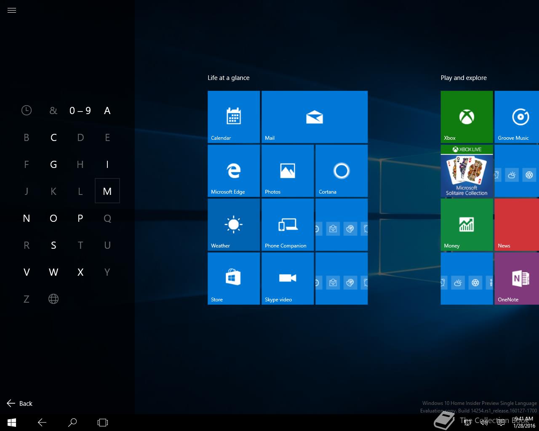
Task: Jump to apps starting with C
Action: [53, 138]
